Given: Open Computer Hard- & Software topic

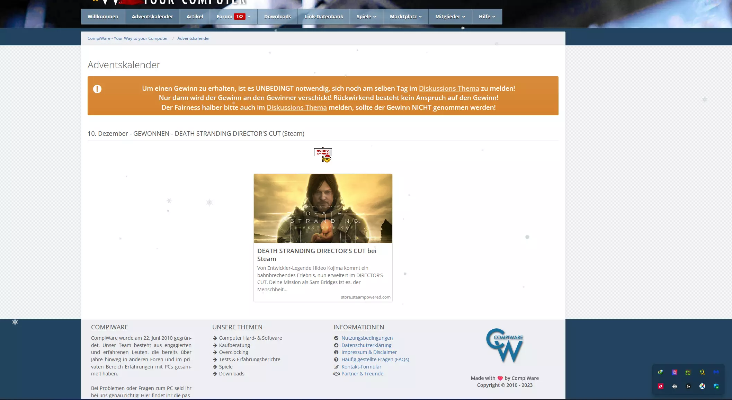Looking at the screenshot, I should coord(250,338).
